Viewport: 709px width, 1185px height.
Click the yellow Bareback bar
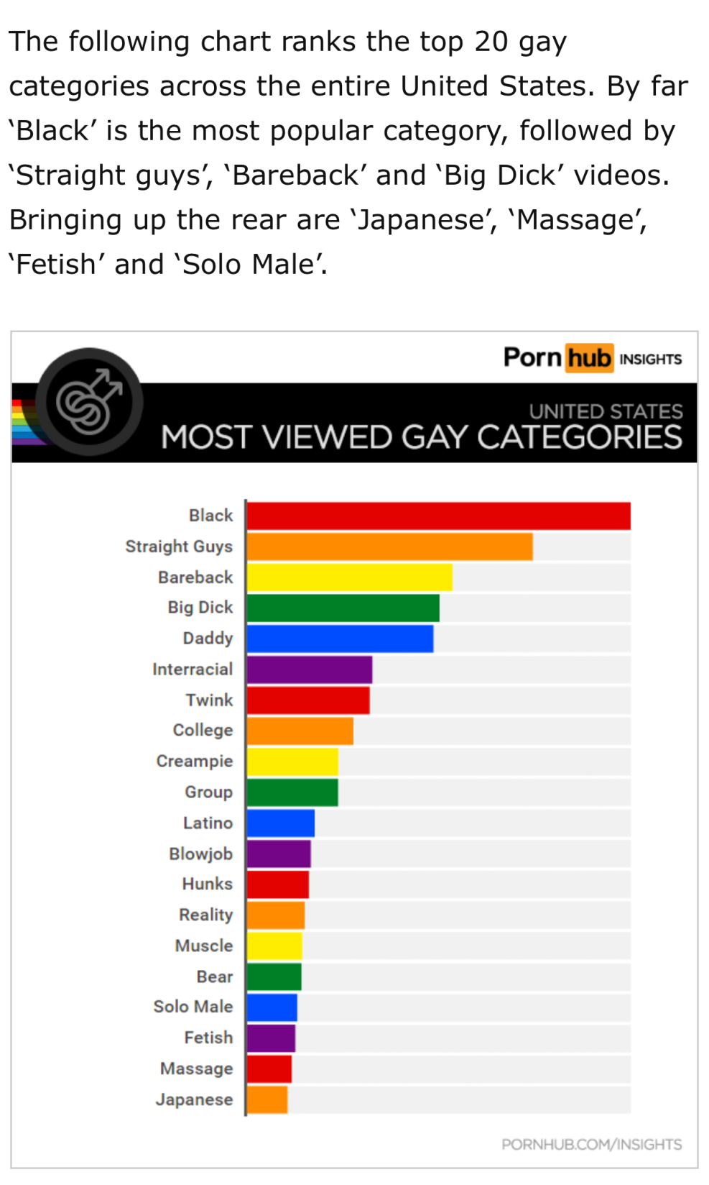(349, 577)
